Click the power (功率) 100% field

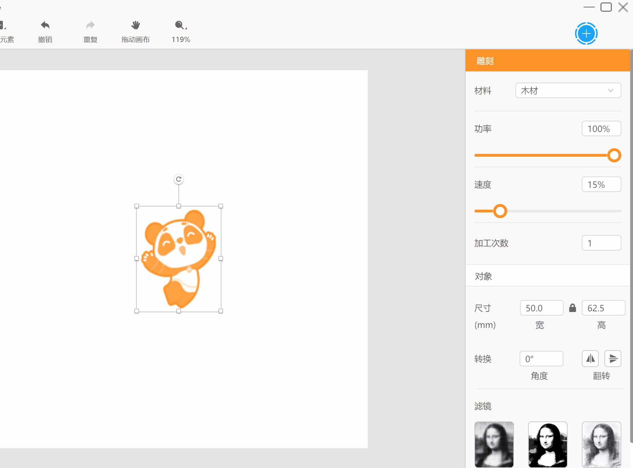(x=601, y=129)
